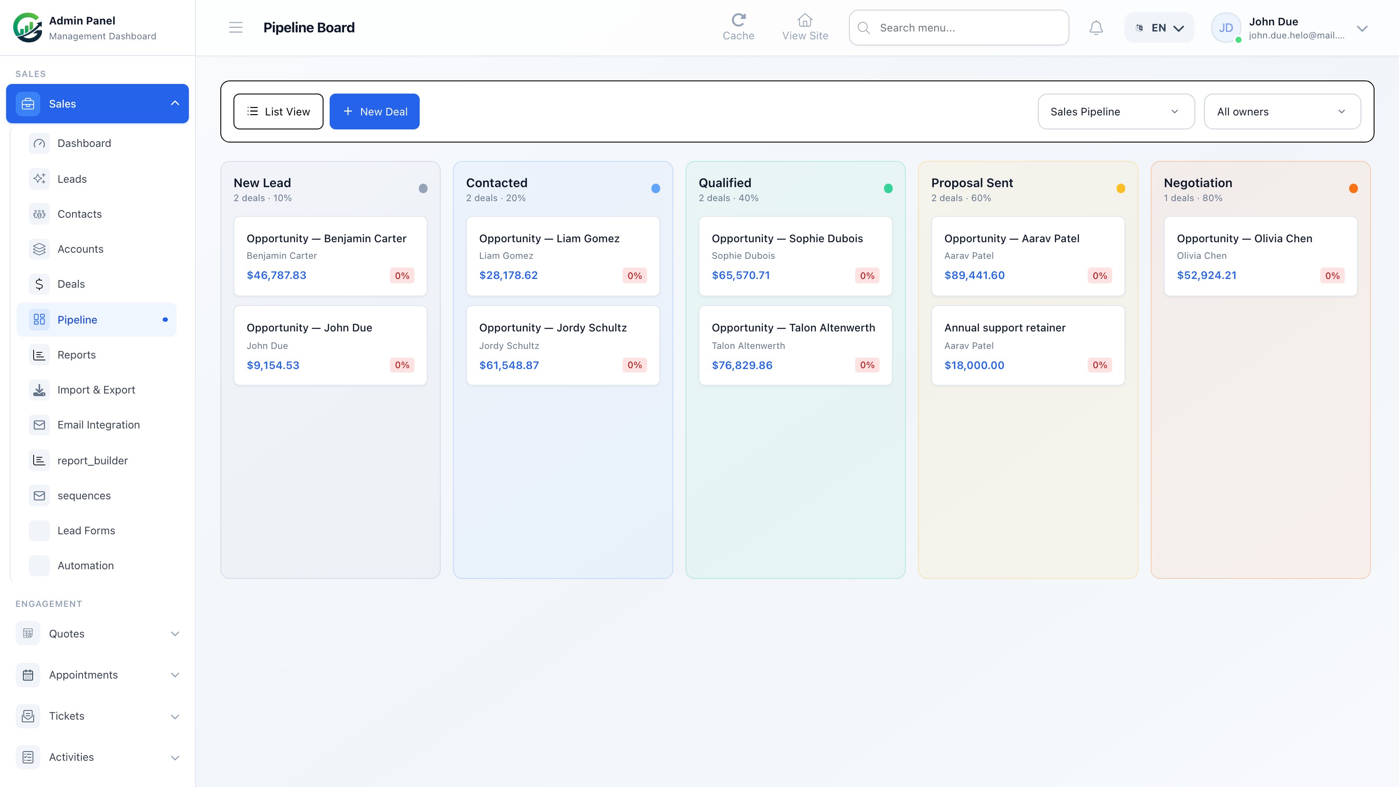Click the Cache refresh icon

[x=738, y=20]
